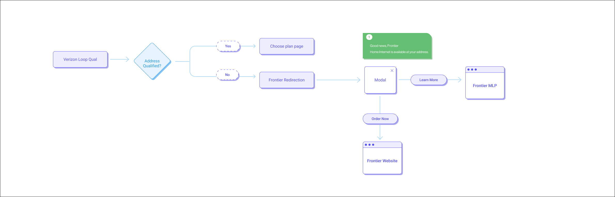Image resolution: width=615 pixels, height=197 pixels.
Task: Open the Frontier MLP window node
Action: [x=485, y=83]
